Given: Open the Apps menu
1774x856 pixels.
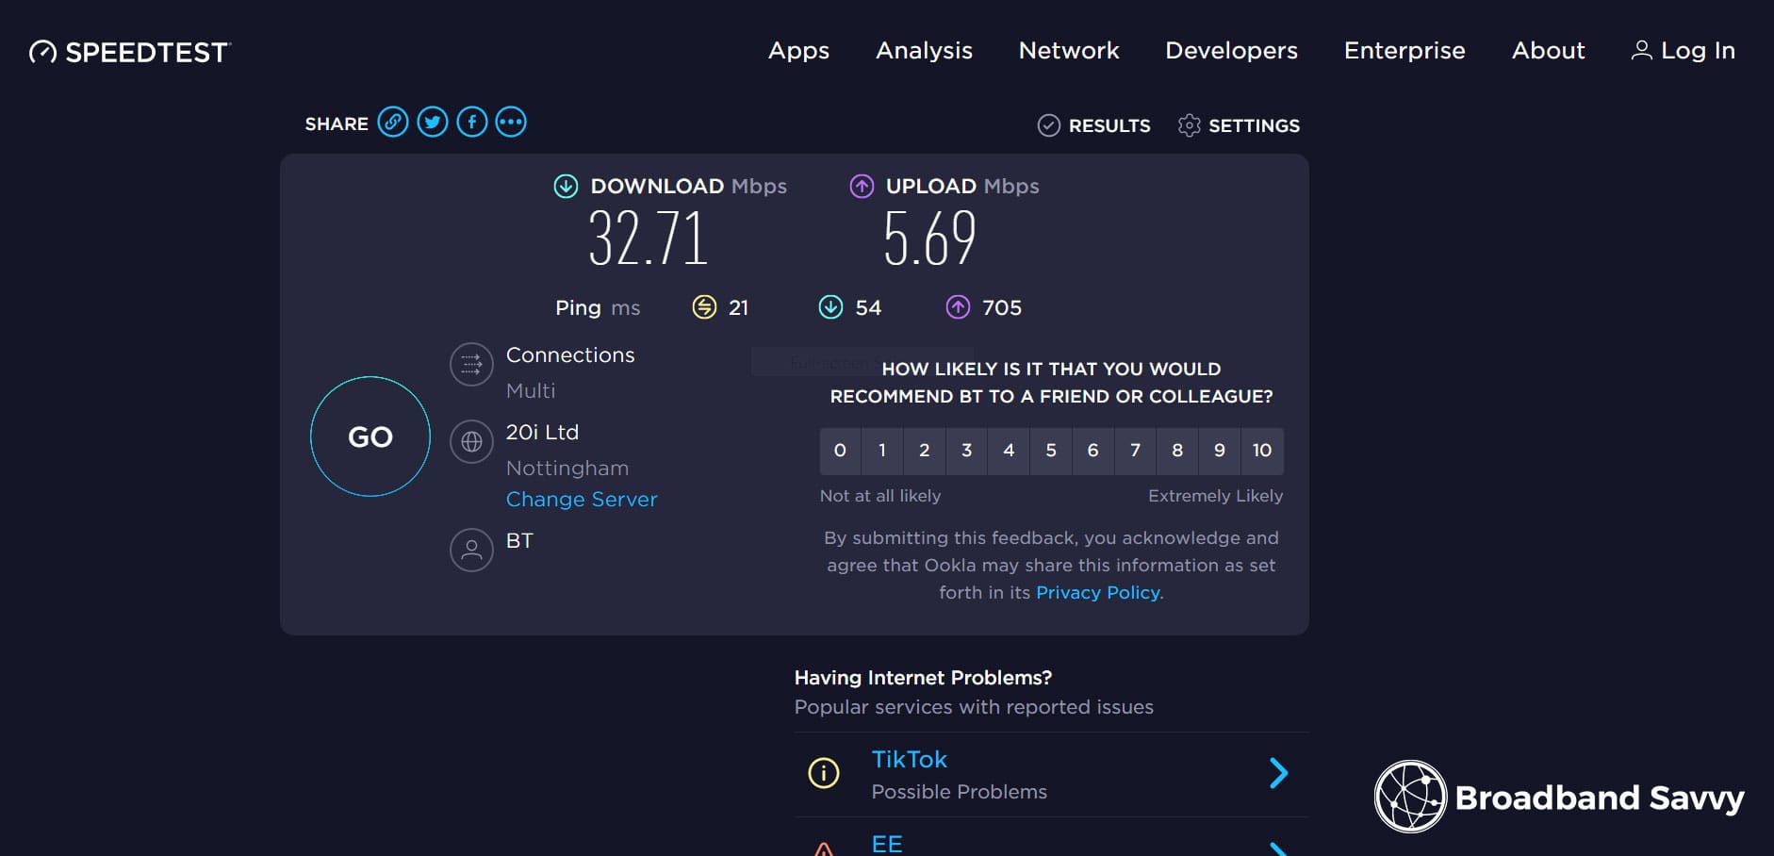Looking at the screenshot, I should (x=798, y=50).
